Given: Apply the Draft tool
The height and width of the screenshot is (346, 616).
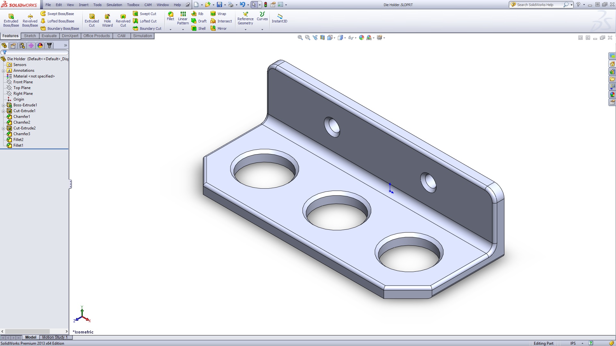Looking at the screenshot, I should (199, 21).
